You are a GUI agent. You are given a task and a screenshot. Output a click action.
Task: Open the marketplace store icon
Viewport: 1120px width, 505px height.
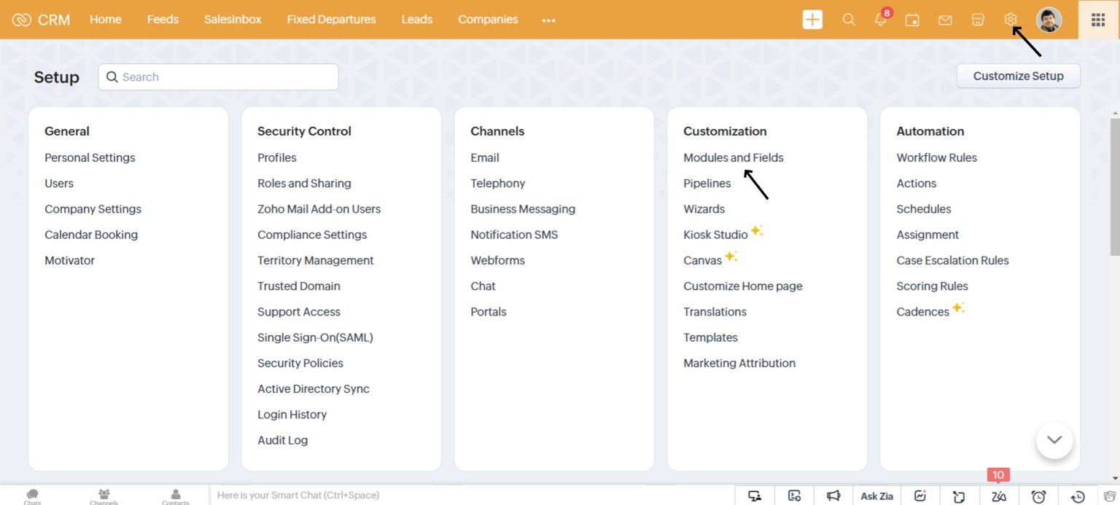[978, 20]
